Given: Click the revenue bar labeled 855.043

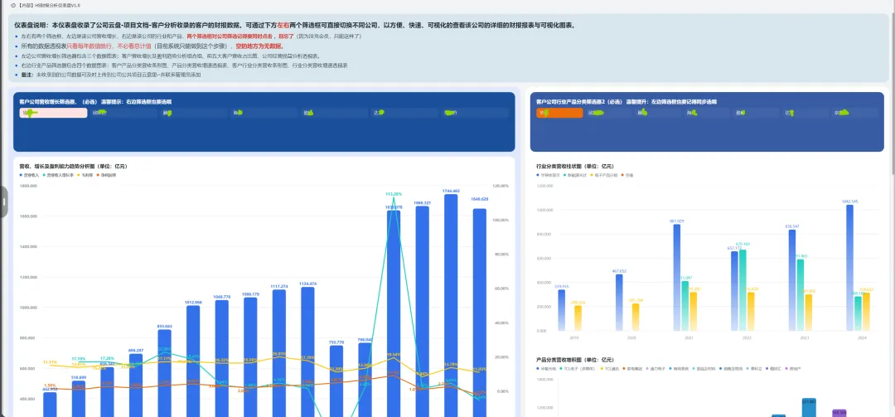Looking at the screenshot, I should pos(164,373).
